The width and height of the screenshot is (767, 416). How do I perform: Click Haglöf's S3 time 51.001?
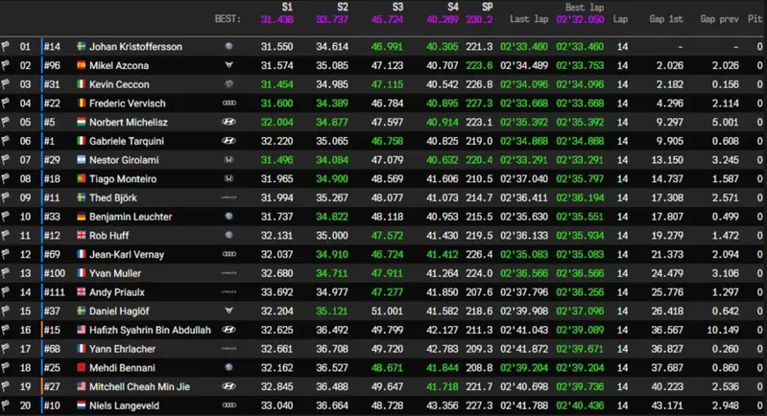pos(387,311)
